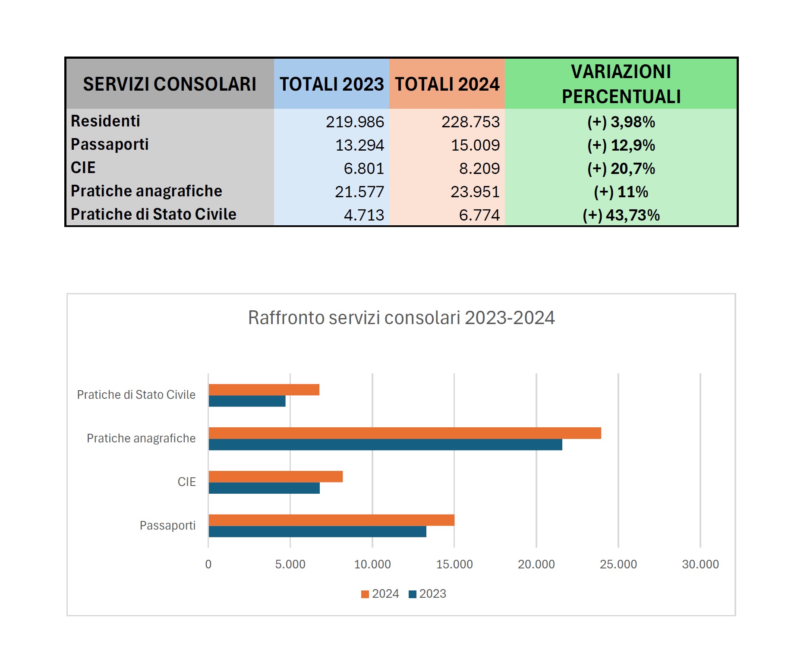Click the 219.986 value cell
This screenshot has width=807, height=653.
pyautogui.click(x=355, y=122)
